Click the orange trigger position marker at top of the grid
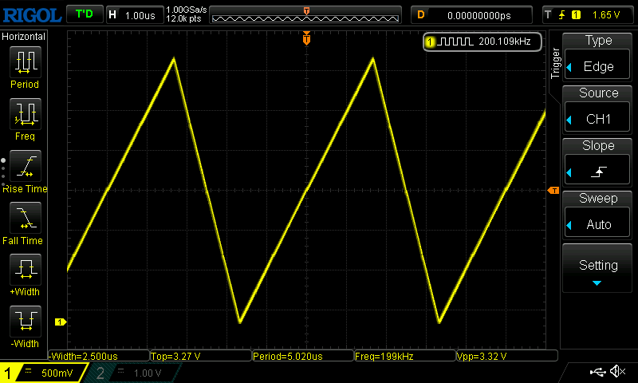The height and width of the screenshot is (383, 638). point(306,38)
